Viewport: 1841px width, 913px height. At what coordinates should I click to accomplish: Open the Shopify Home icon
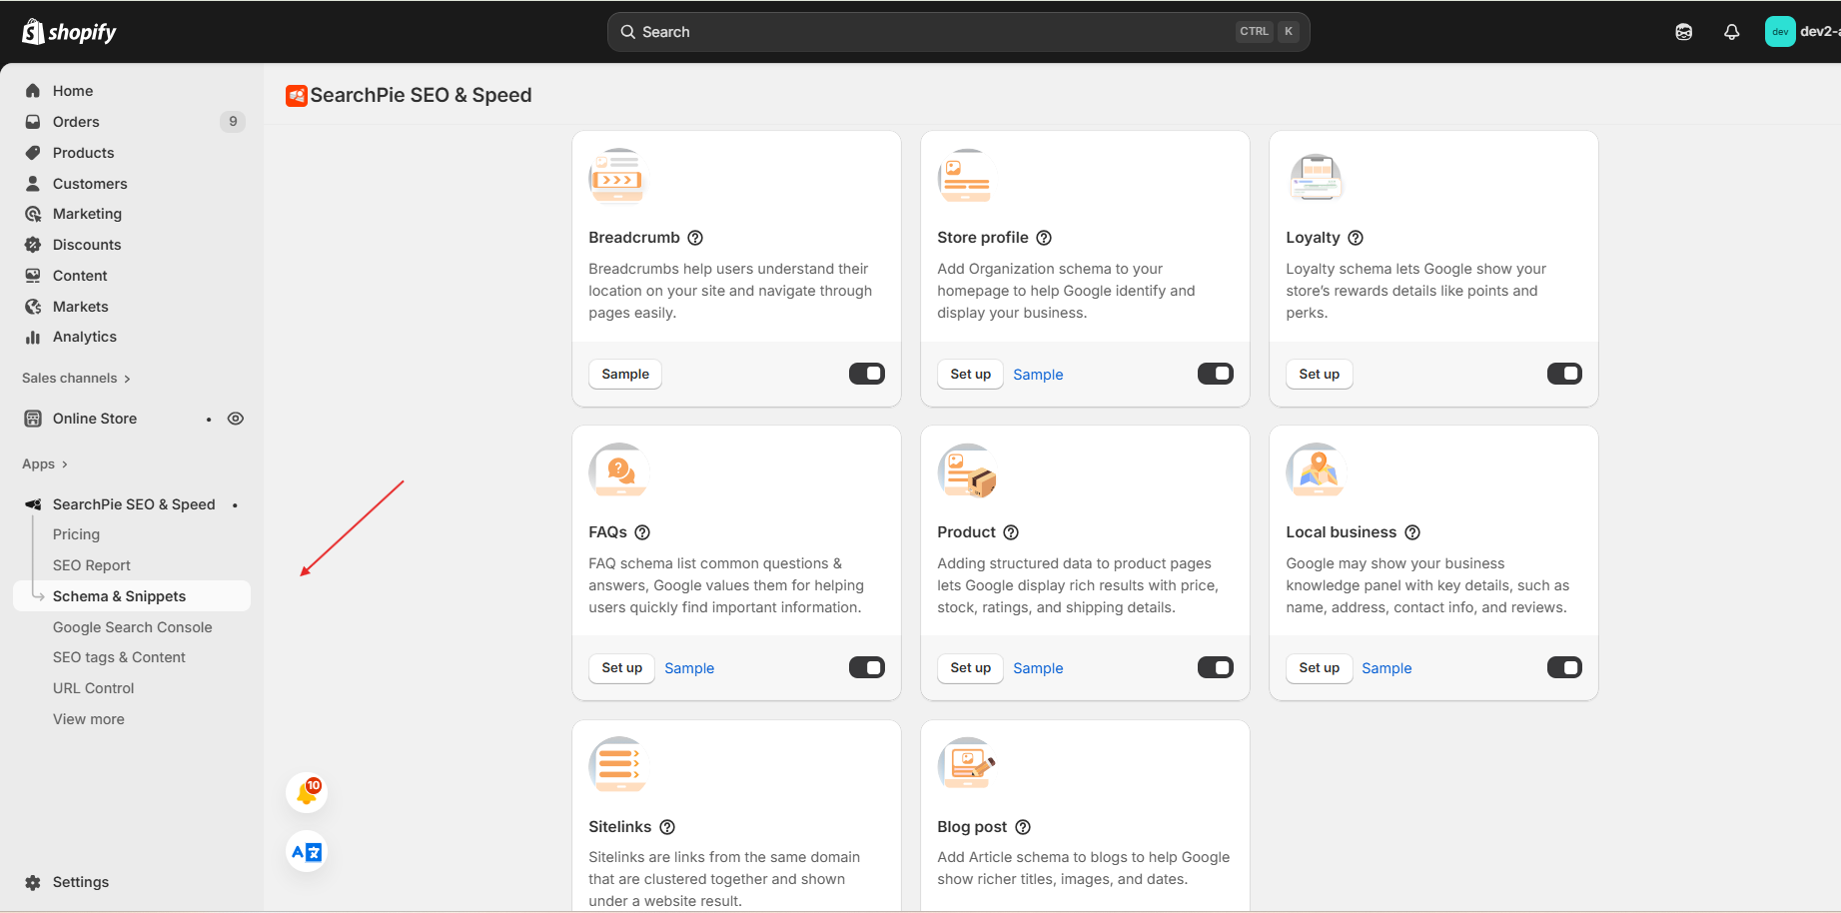[x=34, y=90]
